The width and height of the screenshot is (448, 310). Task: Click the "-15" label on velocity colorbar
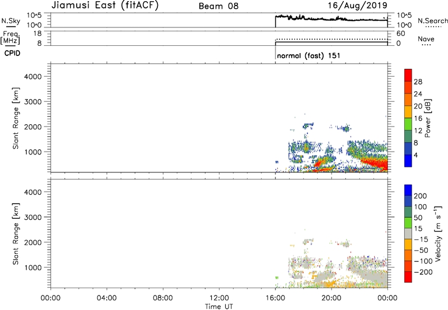[420, 239]
